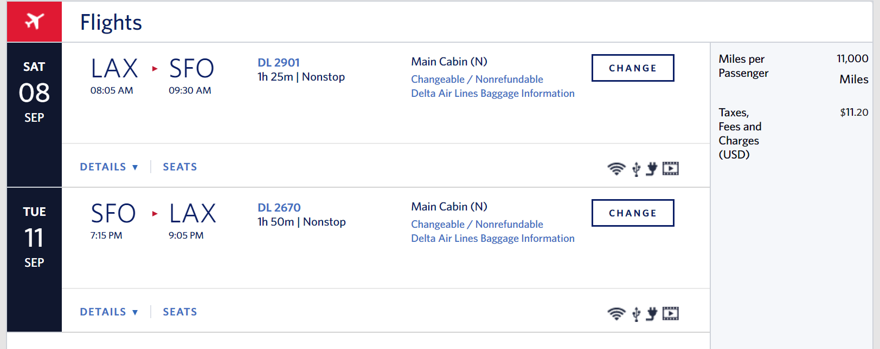Viewport: 880px width, 349px height.
Task: Click Wi-Fi icon for flight DL 2901
Action: pos(616,169)
